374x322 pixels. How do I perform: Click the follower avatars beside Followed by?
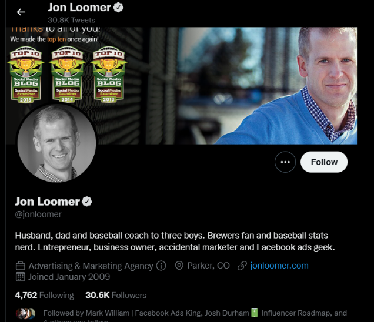click(x=25, y=314)
